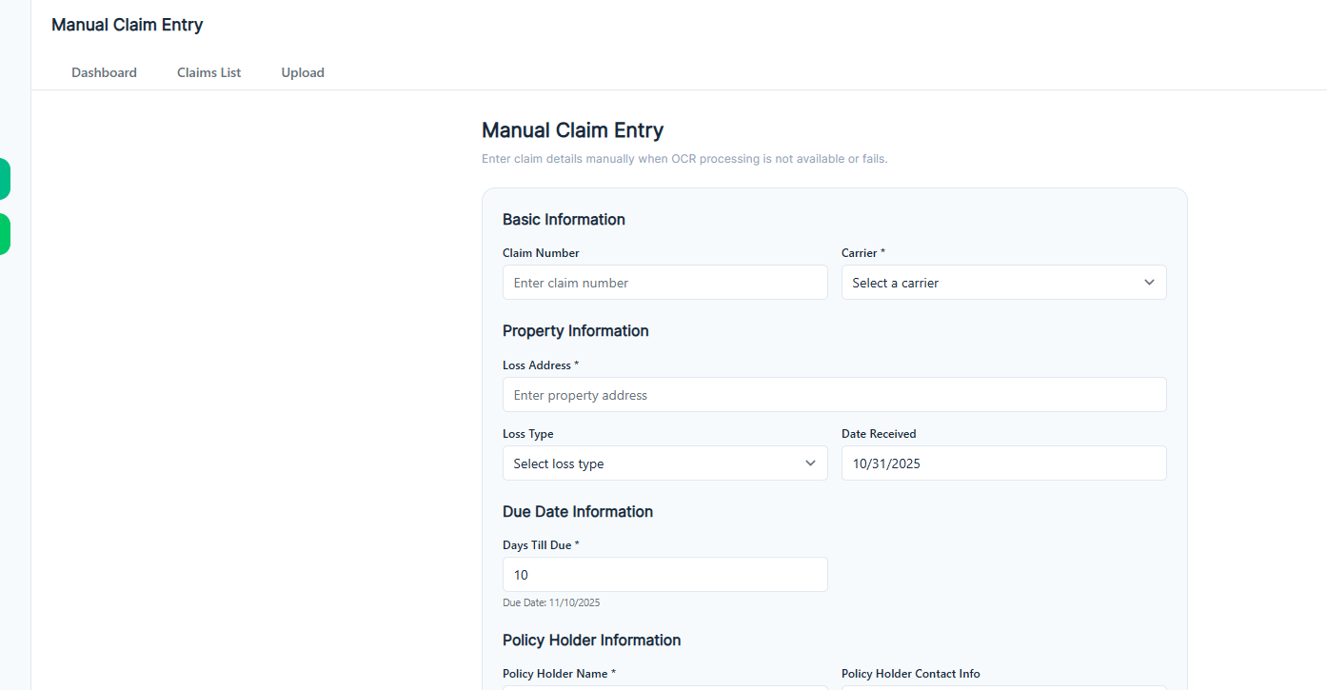Viewport: 1327px width, 690px height.
Task: Click the Due Date Information heading
Action: [578, 511]
